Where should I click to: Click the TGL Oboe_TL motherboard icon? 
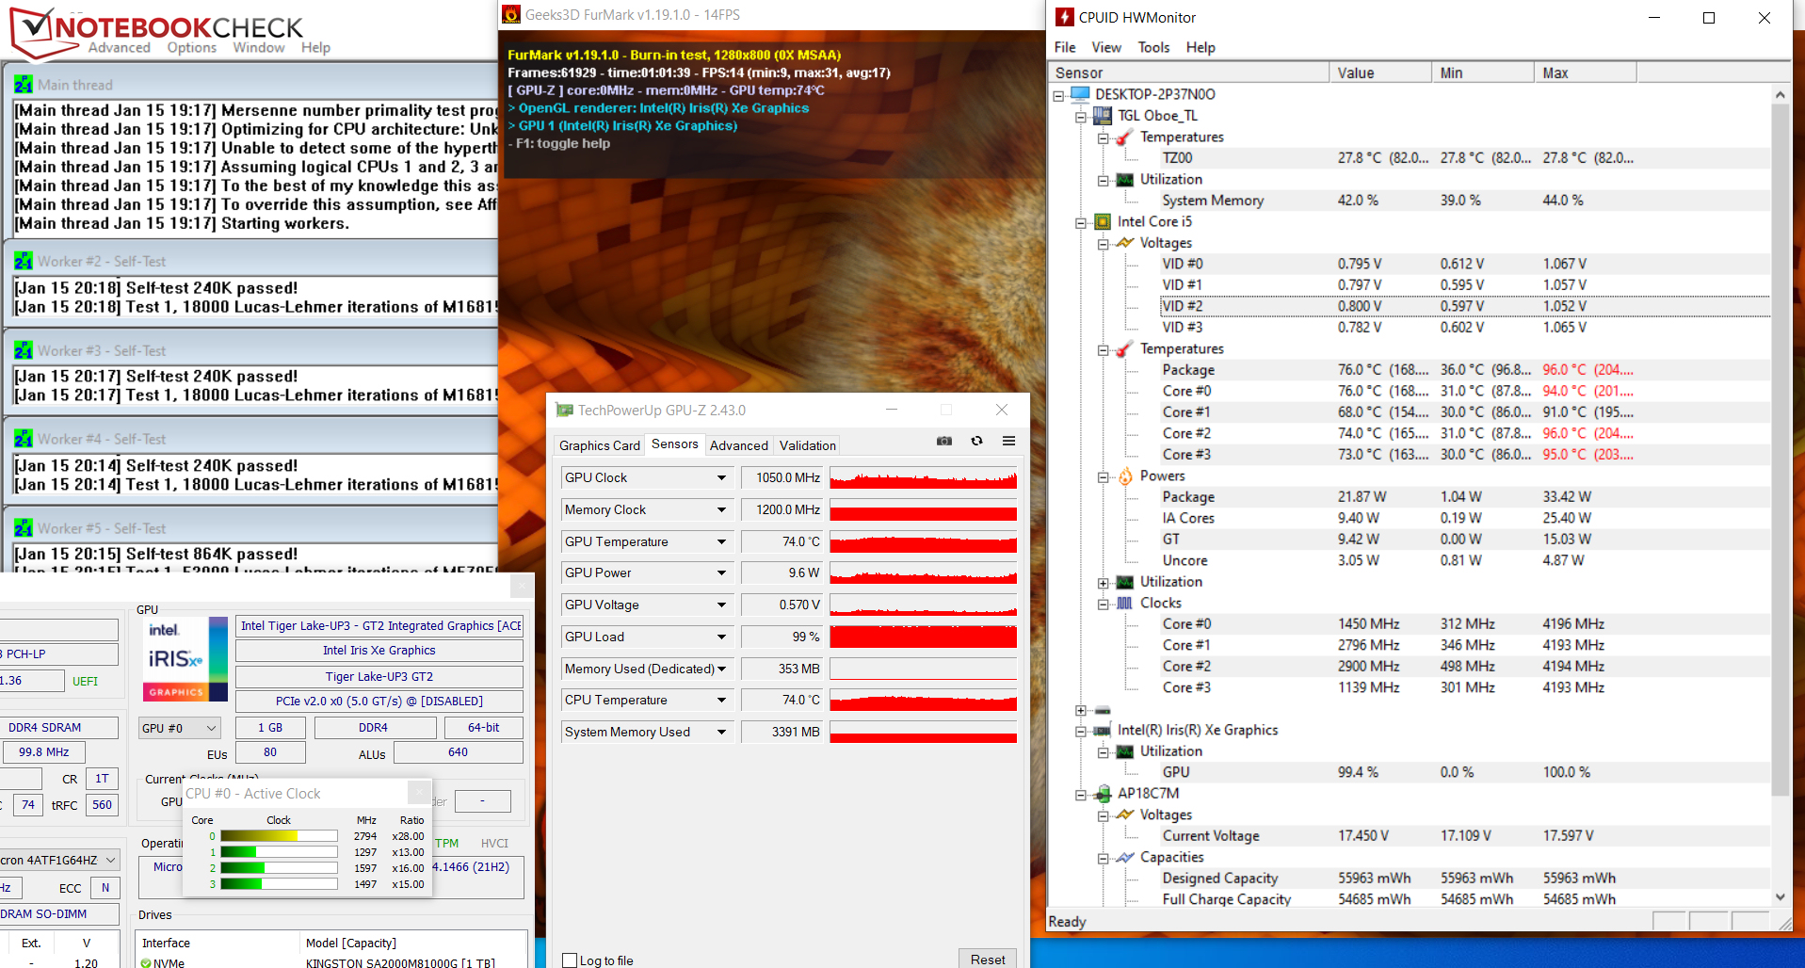pyautogui.click(x=1103, y=116)
